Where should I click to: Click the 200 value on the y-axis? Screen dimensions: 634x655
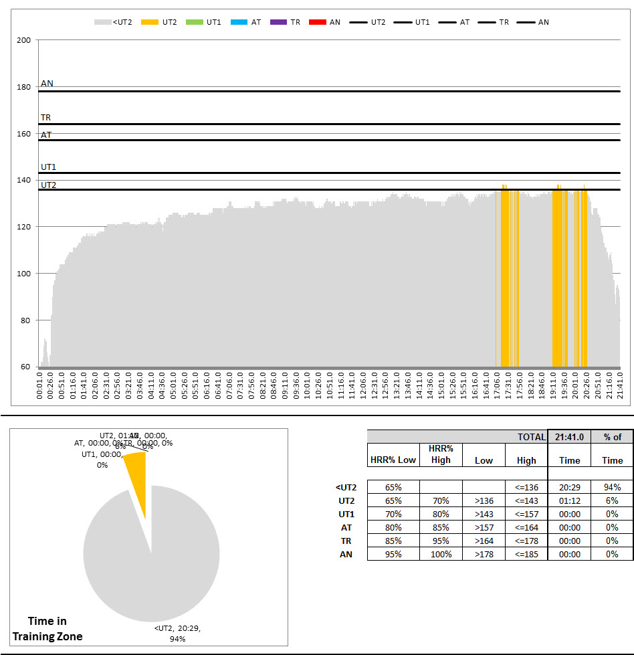23,40
